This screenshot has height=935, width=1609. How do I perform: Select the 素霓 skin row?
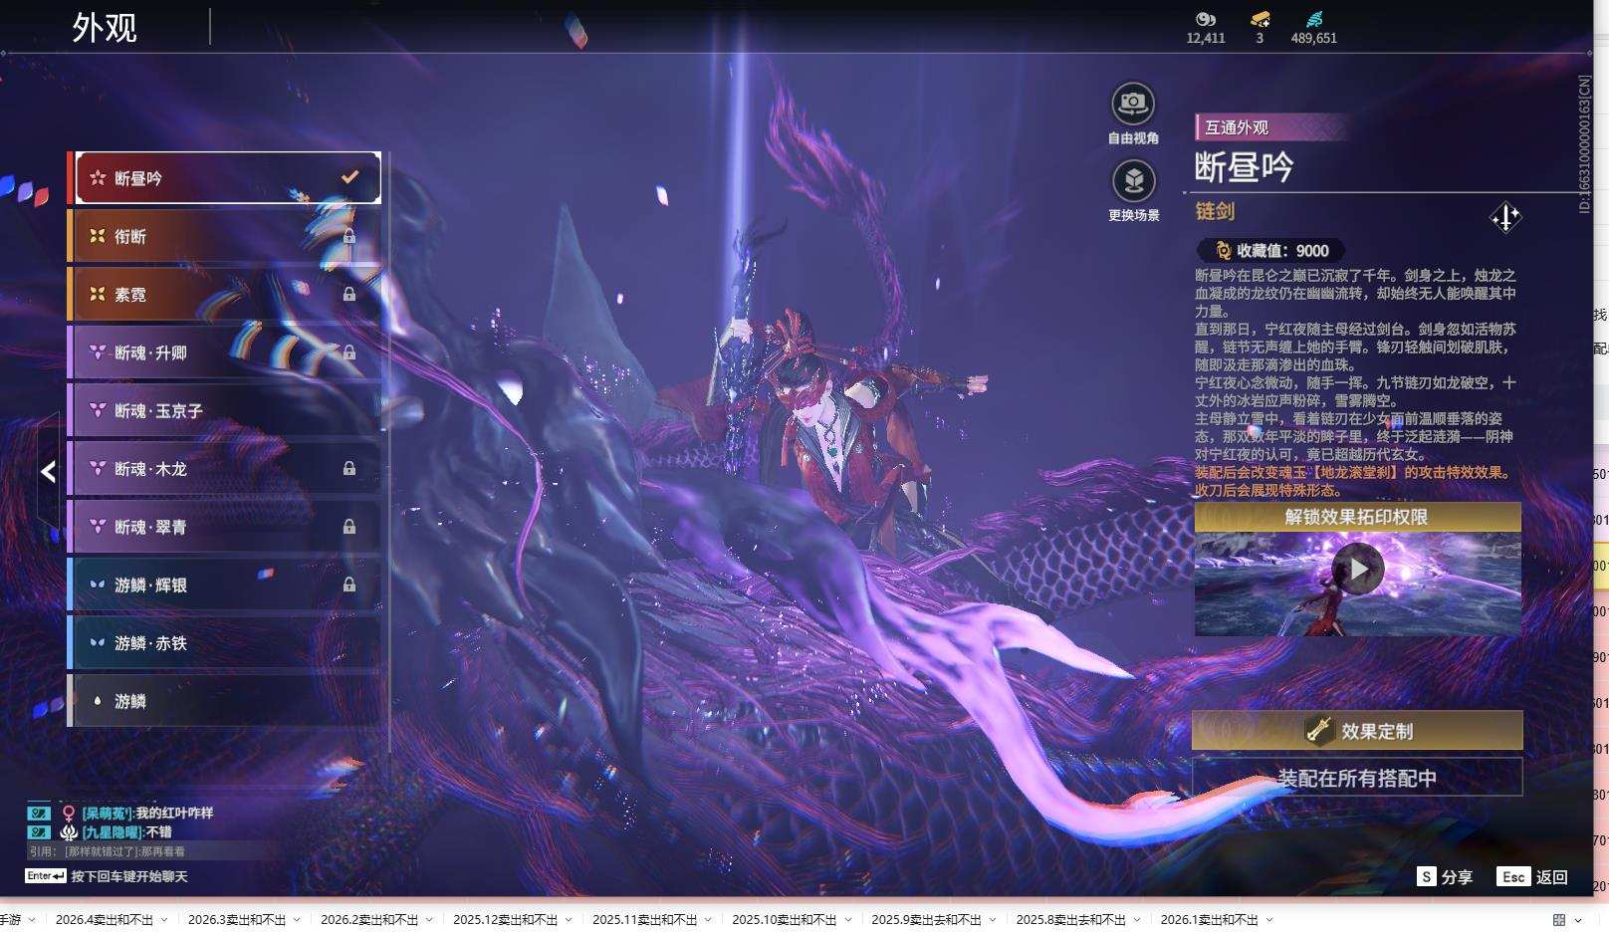[x=225, y=295]
